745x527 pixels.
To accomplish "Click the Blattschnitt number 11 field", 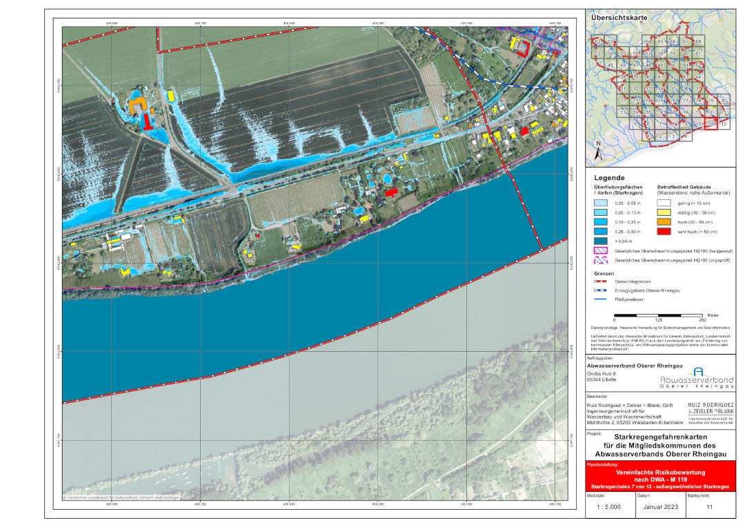I will point(708,507).
